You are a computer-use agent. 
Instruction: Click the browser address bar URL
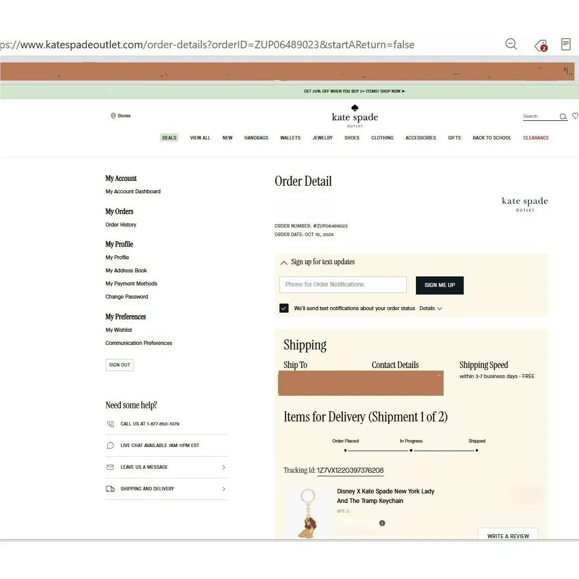207,45
